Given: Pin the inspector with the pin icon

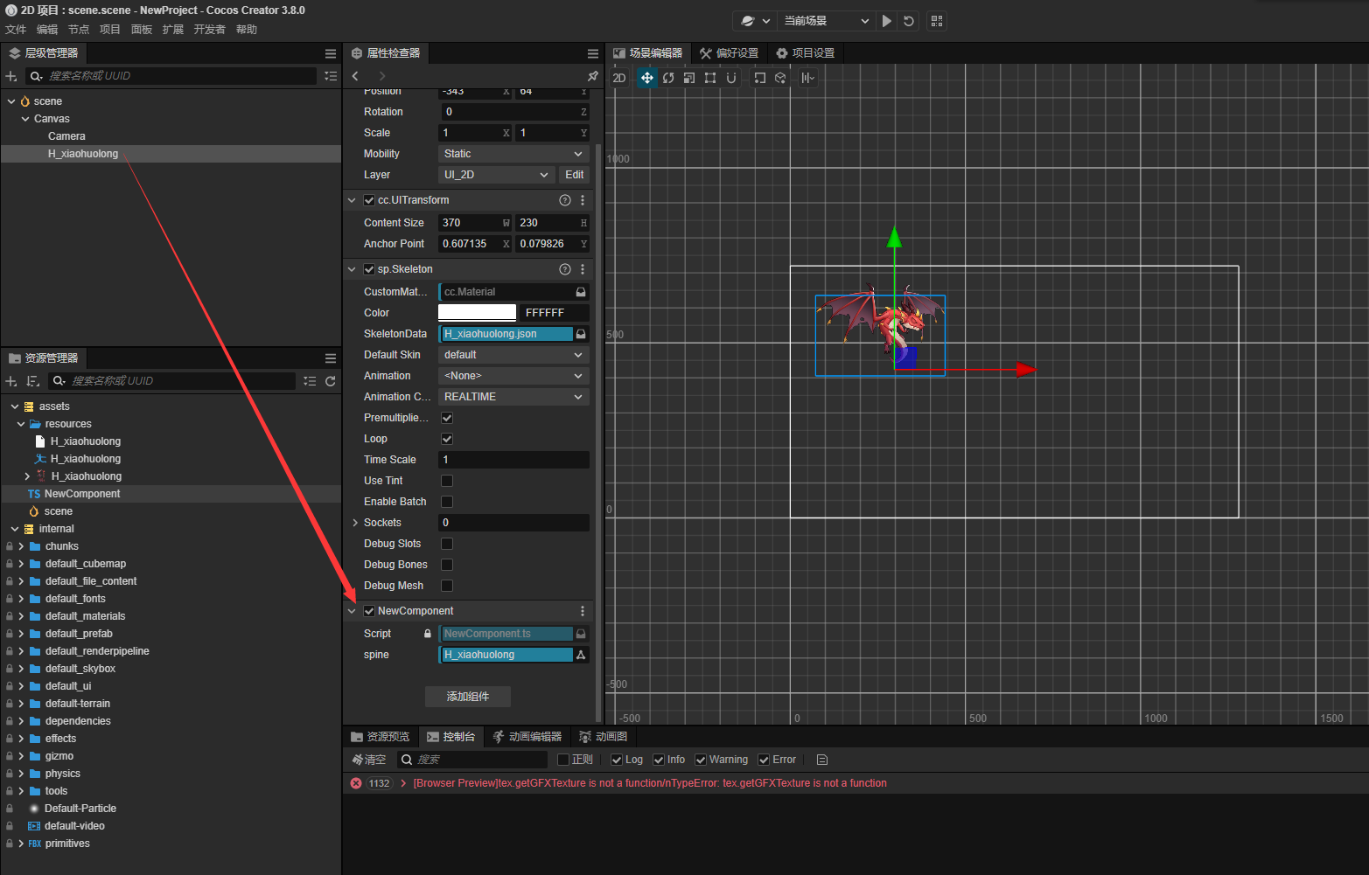Looking at the screenshot, I should click(593, 76).
